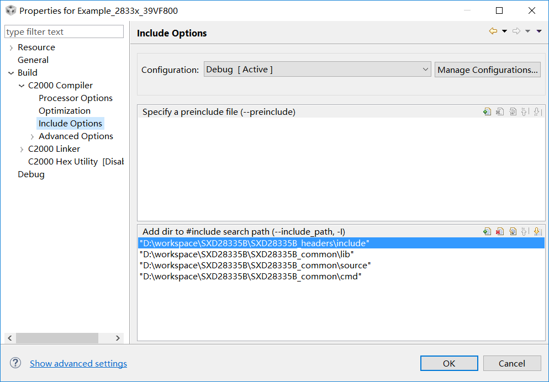Screen dimensions: 549x382
Task: Select the SXD28335B_common\lib path
Action: coord(341,254)
